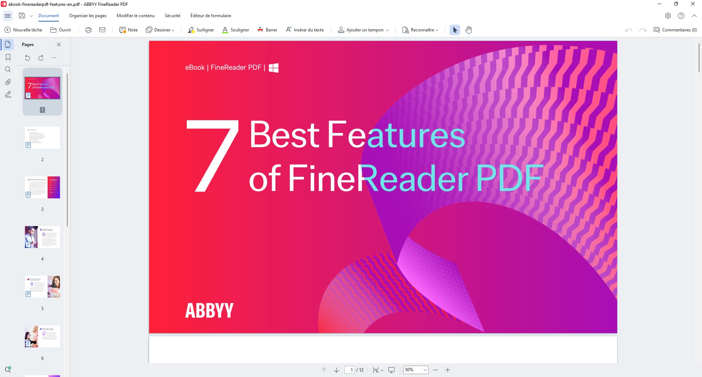The width and height of the screenshot is (702, 377).
Task: Click the document vertical scrollbar
Action: [699, 58]
